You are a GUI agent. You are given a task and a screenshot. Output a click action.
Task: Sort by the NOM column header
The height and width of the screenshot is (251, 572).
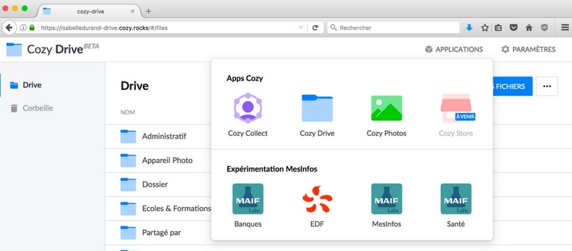click(128, 112)
